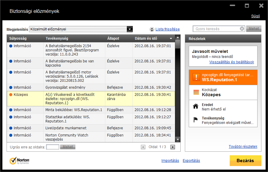Click the Kockázat risk level bars icon
268x172 pixels.
click(196, 92)
